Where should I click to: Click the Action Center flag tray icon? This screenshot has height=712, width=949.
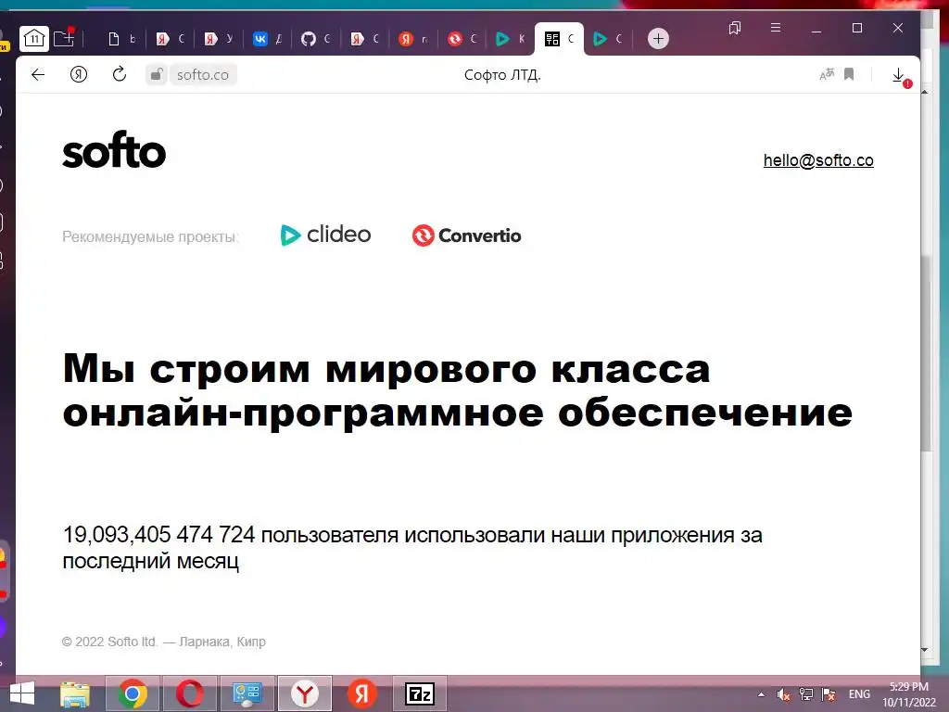(x=828, y=694)
